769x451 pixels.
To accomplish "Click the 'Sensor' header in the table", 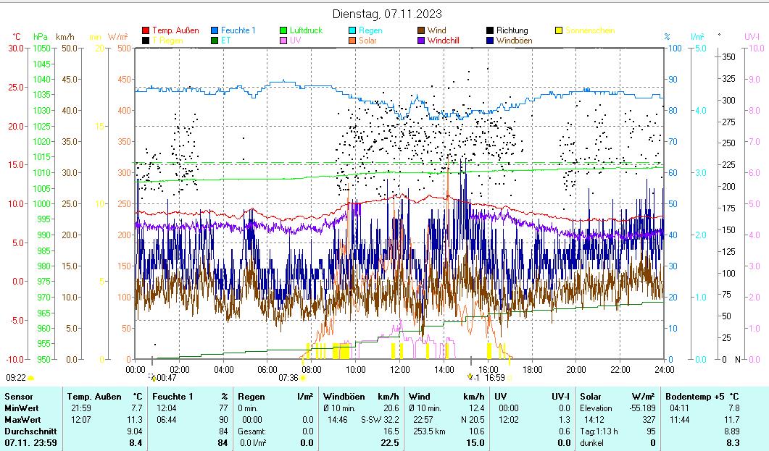I will click(x=19, y=397).
